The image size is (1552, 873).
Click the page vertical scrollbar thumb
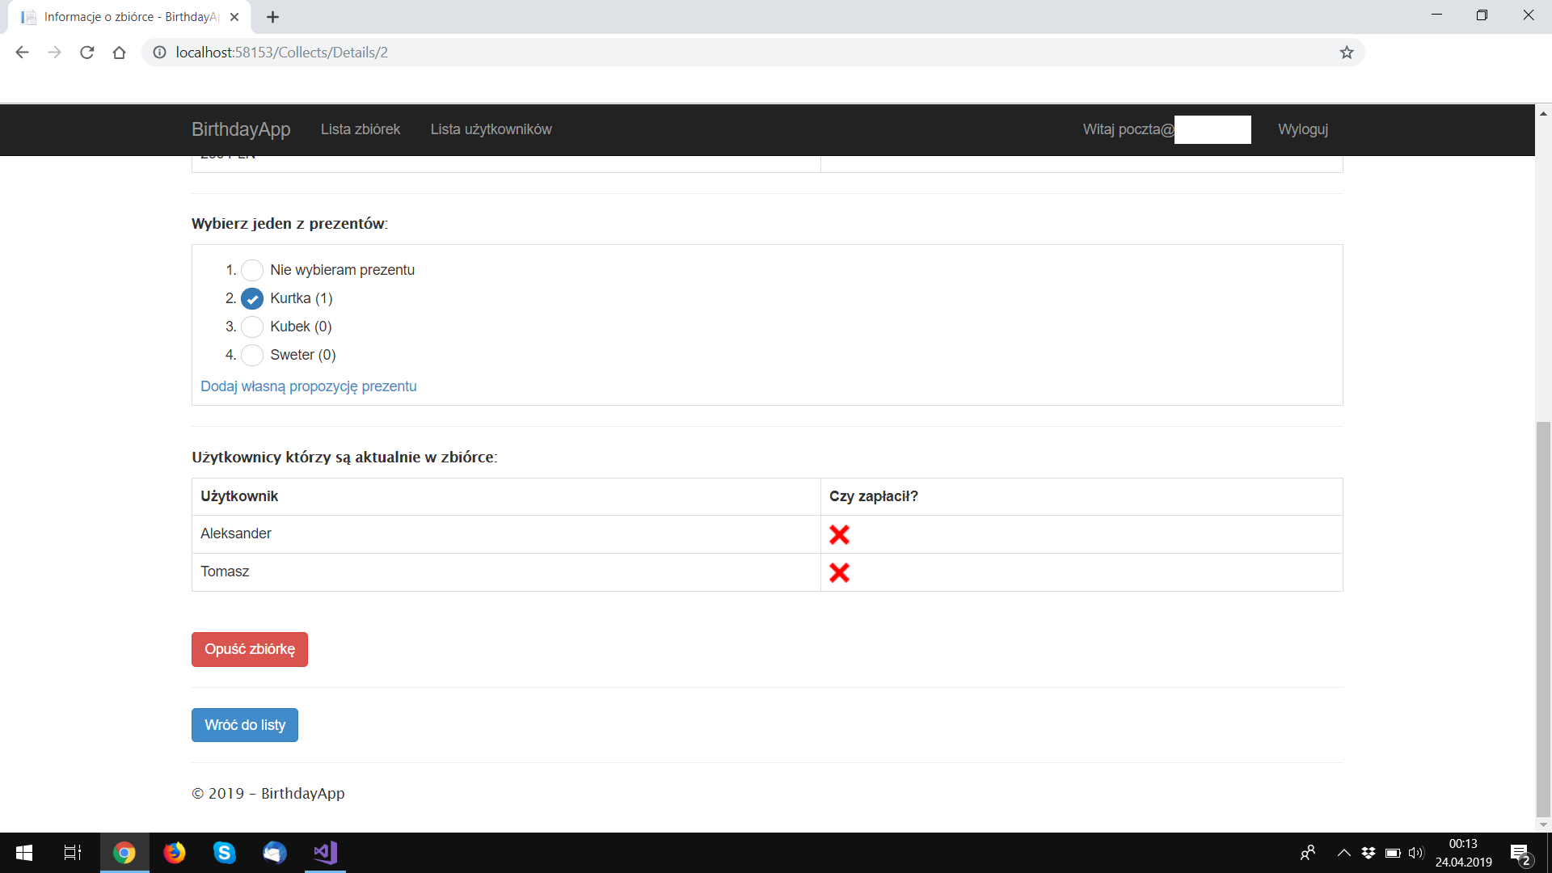point(1543,618)
